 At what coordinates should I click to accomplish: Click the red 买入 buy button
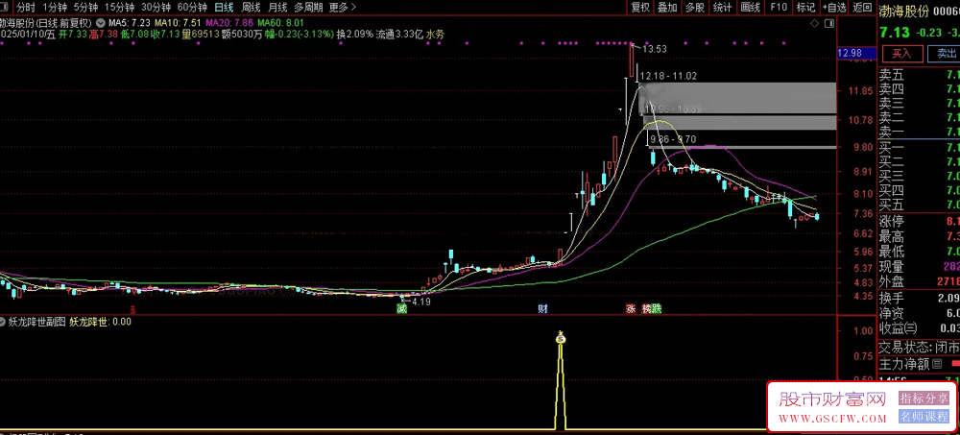(x=901, y=54)
